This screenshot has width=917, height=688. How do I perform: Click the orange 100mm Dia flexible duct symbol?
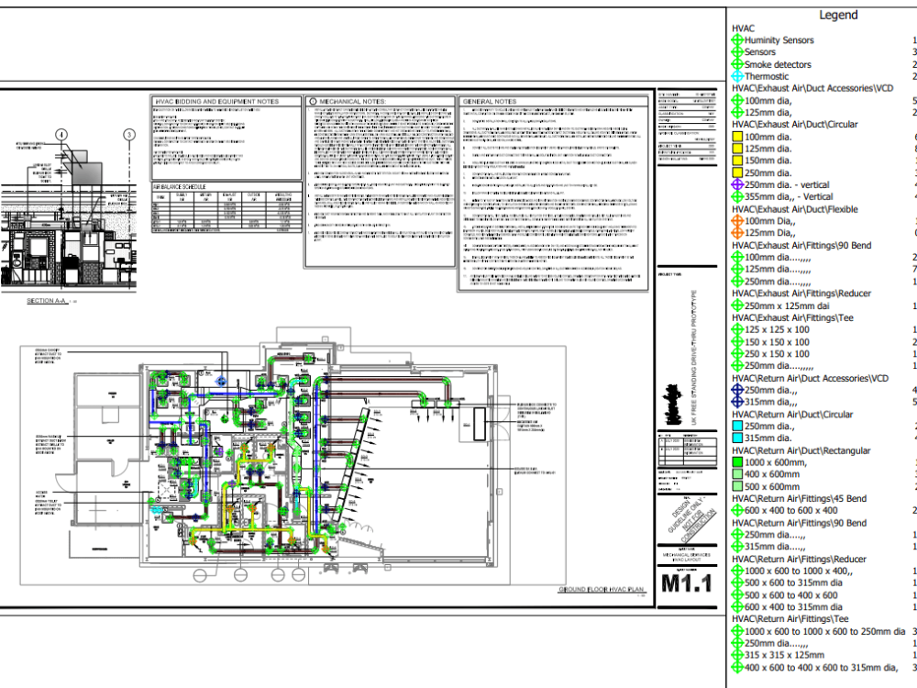pyautogui.click(x=739, y=221)
